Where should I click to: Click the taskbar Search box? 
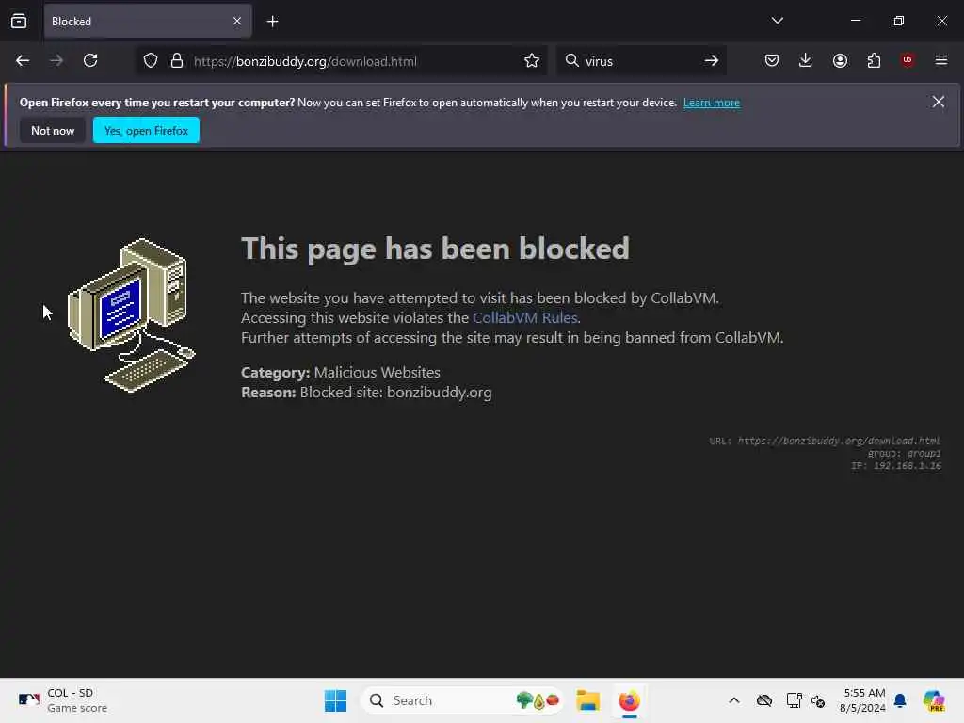click(462, 700)
